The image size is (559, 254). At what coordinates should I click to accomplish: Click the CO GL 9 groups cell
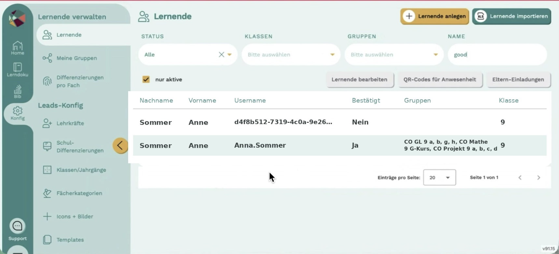click(451, 145)
